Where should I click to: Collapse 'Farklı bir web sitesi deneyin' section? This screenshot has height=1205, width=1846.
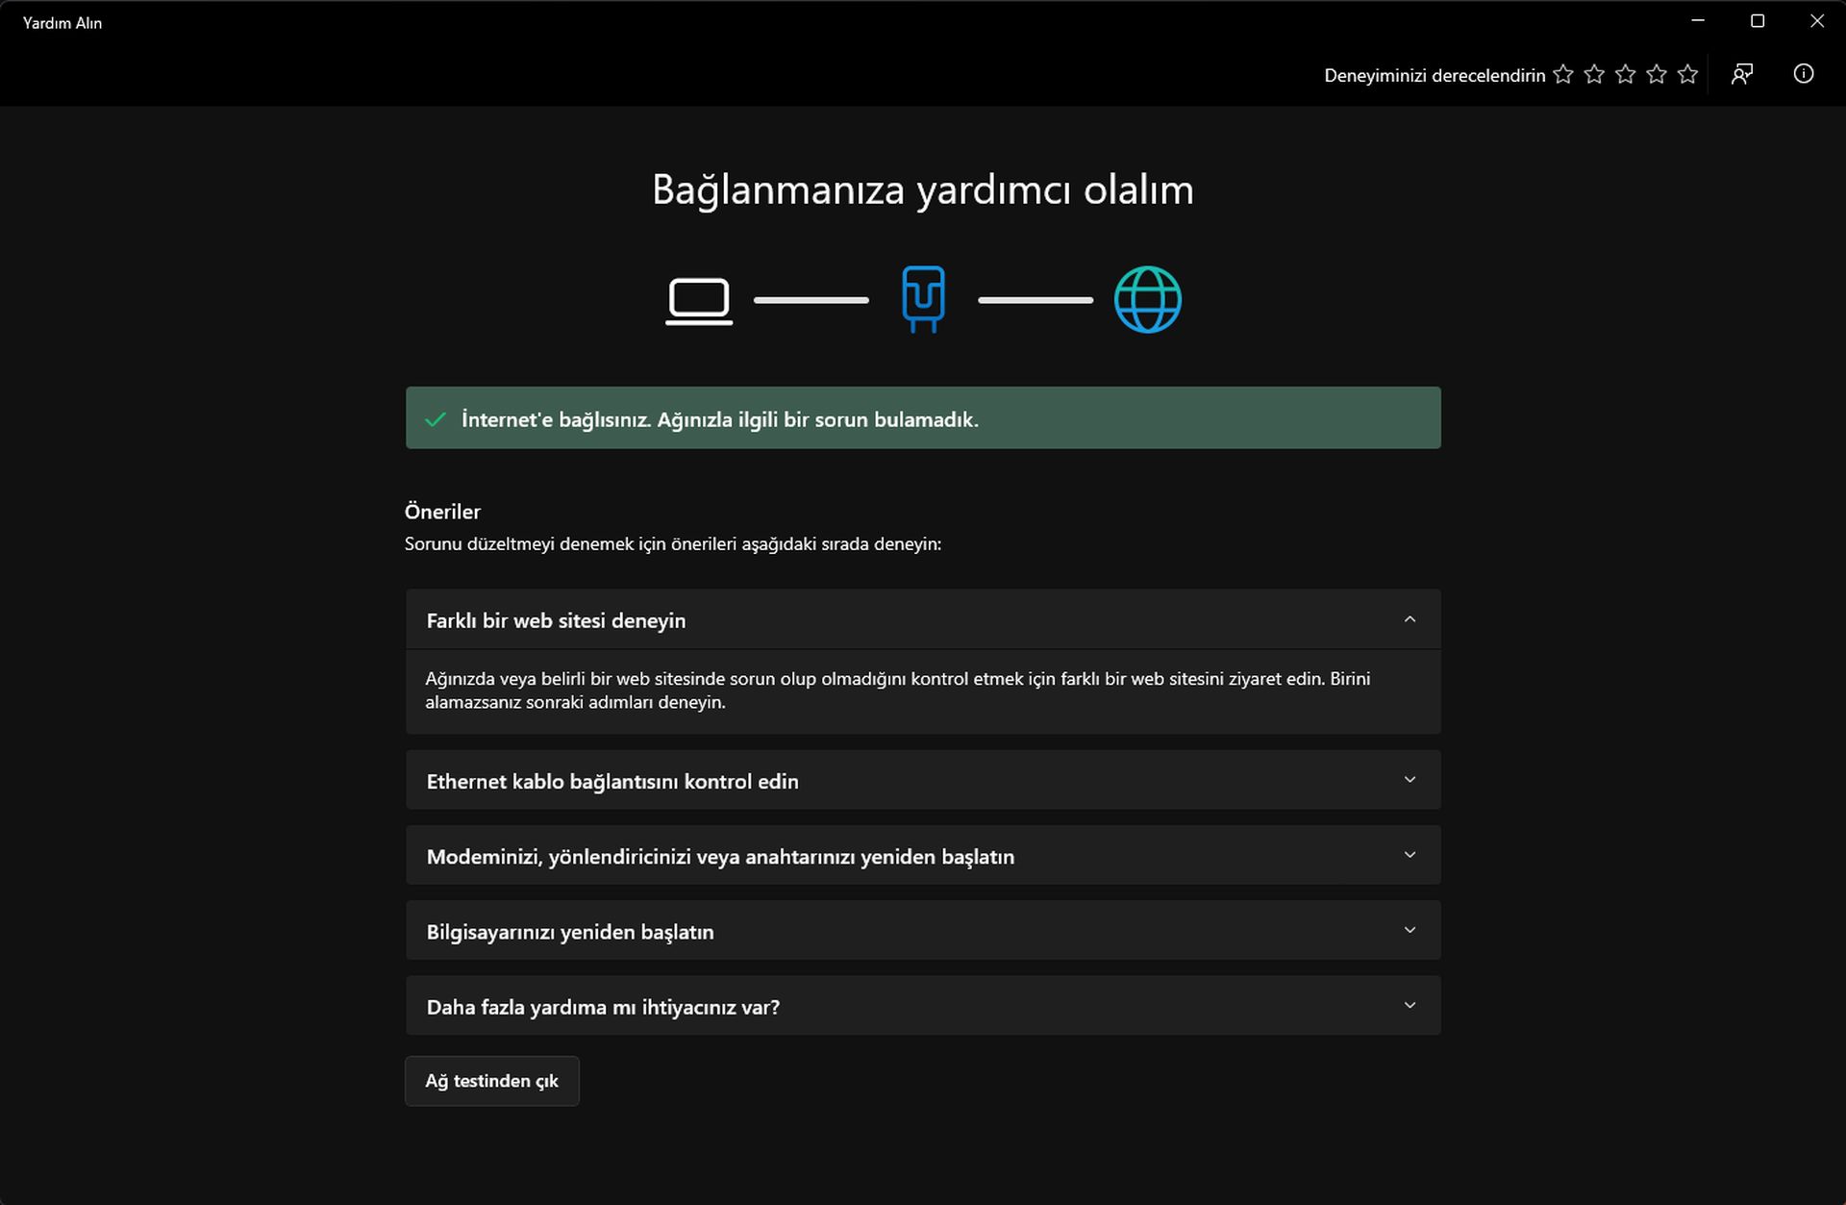coord(923,619)
